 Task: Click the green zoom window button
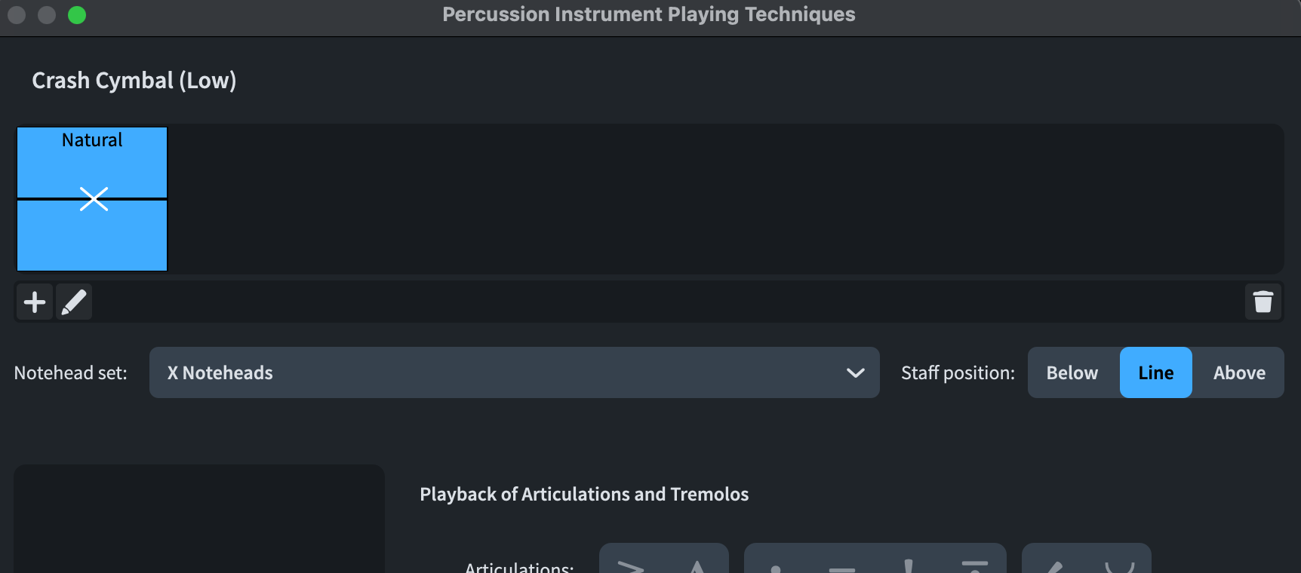point(77,15)
